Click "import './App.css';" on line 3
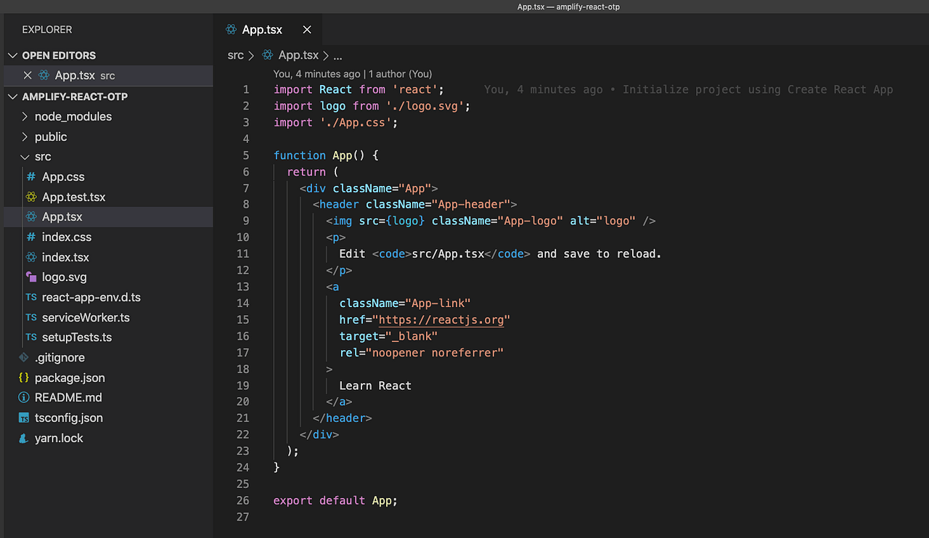This screenshot has height=538, width=929. tap(335, 123)
